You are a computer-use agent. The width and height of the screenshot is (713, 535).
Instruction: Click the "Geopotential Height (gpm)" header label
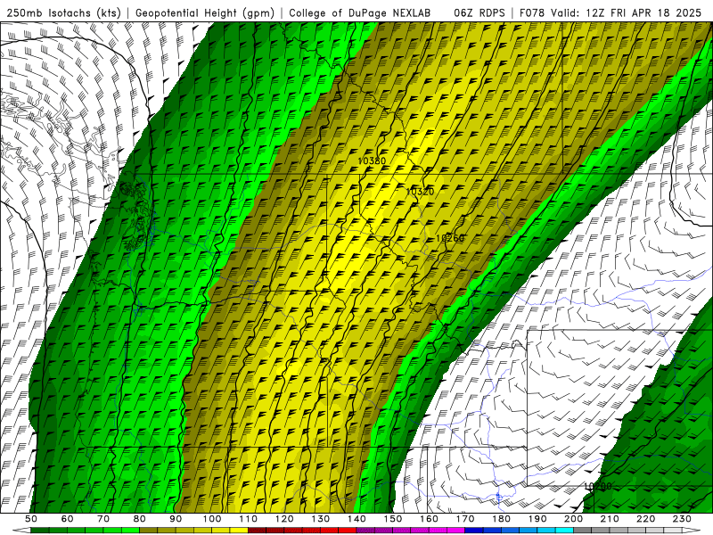click(205, 13)
